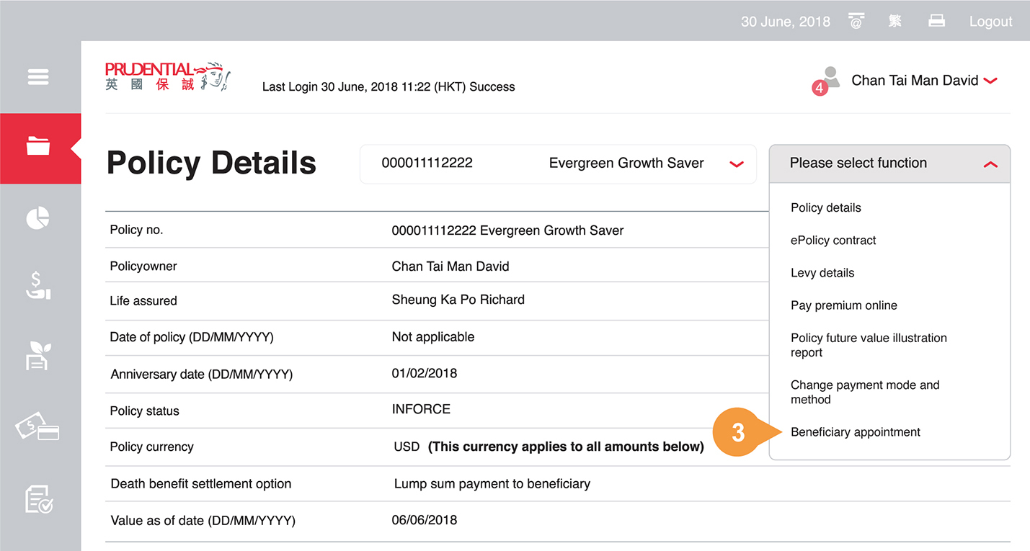Click Sheung Ka Po Richard value
The height and width of the screenshot is (551, 1030).
(x=458, y=300)
